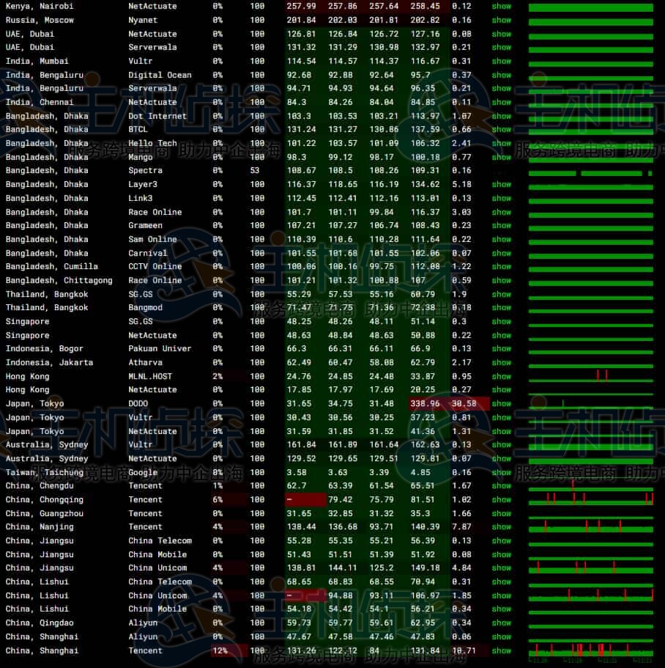Click 'Mango' provider name
The image size is (665, 668).
click(141, 157)
